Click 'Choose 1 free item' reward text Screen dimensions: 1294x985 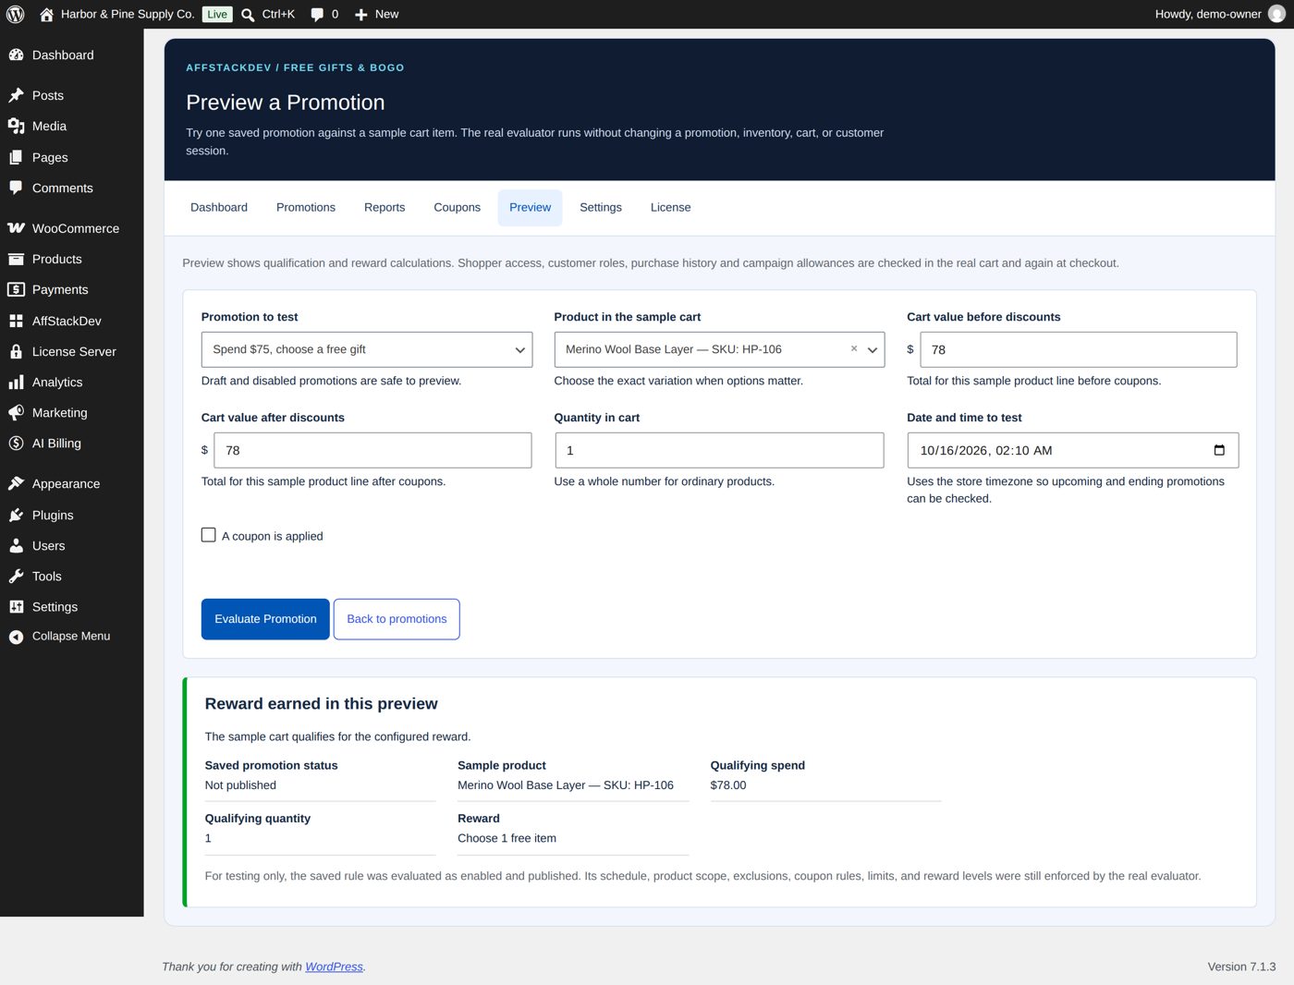point(507,838)
